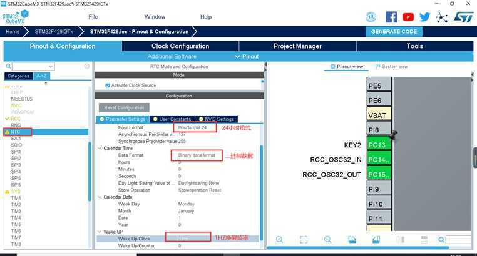Image resolution: width=477 pixels, height=256 pixels.
Task: Click the ST logo icon
Action: tap(464, 17)
